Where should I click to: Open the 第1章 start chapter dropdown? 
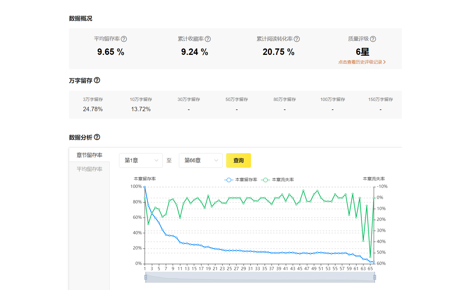141,160
